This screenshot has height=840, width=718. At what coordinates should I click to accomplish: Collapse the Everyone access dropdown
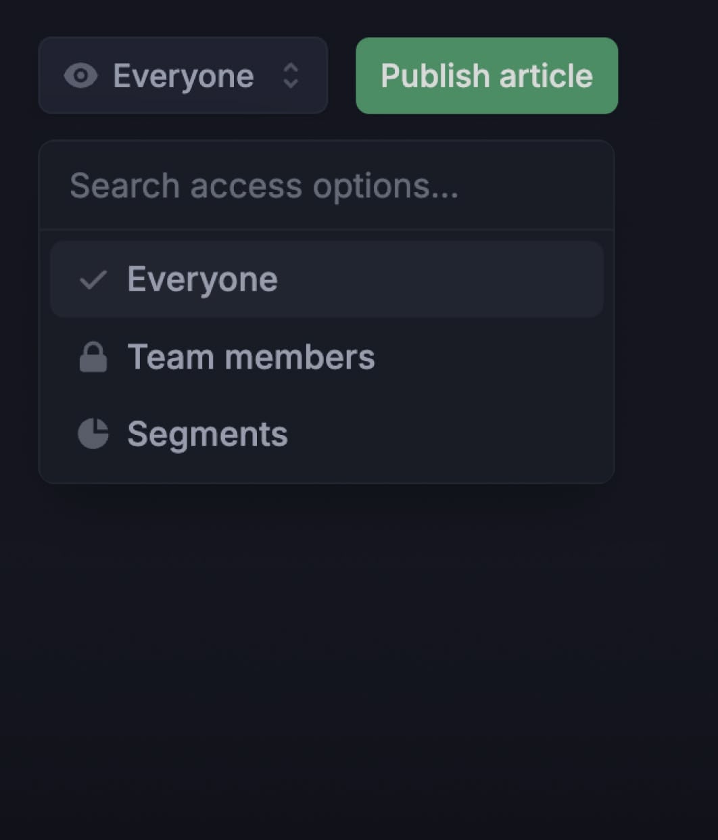[183, 76]
